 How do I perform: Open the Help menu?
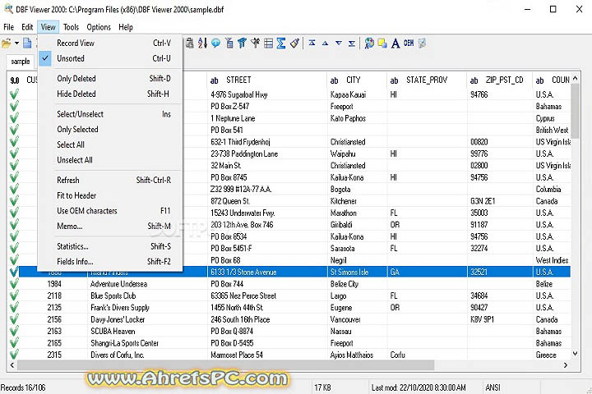(x=126, y=27)
